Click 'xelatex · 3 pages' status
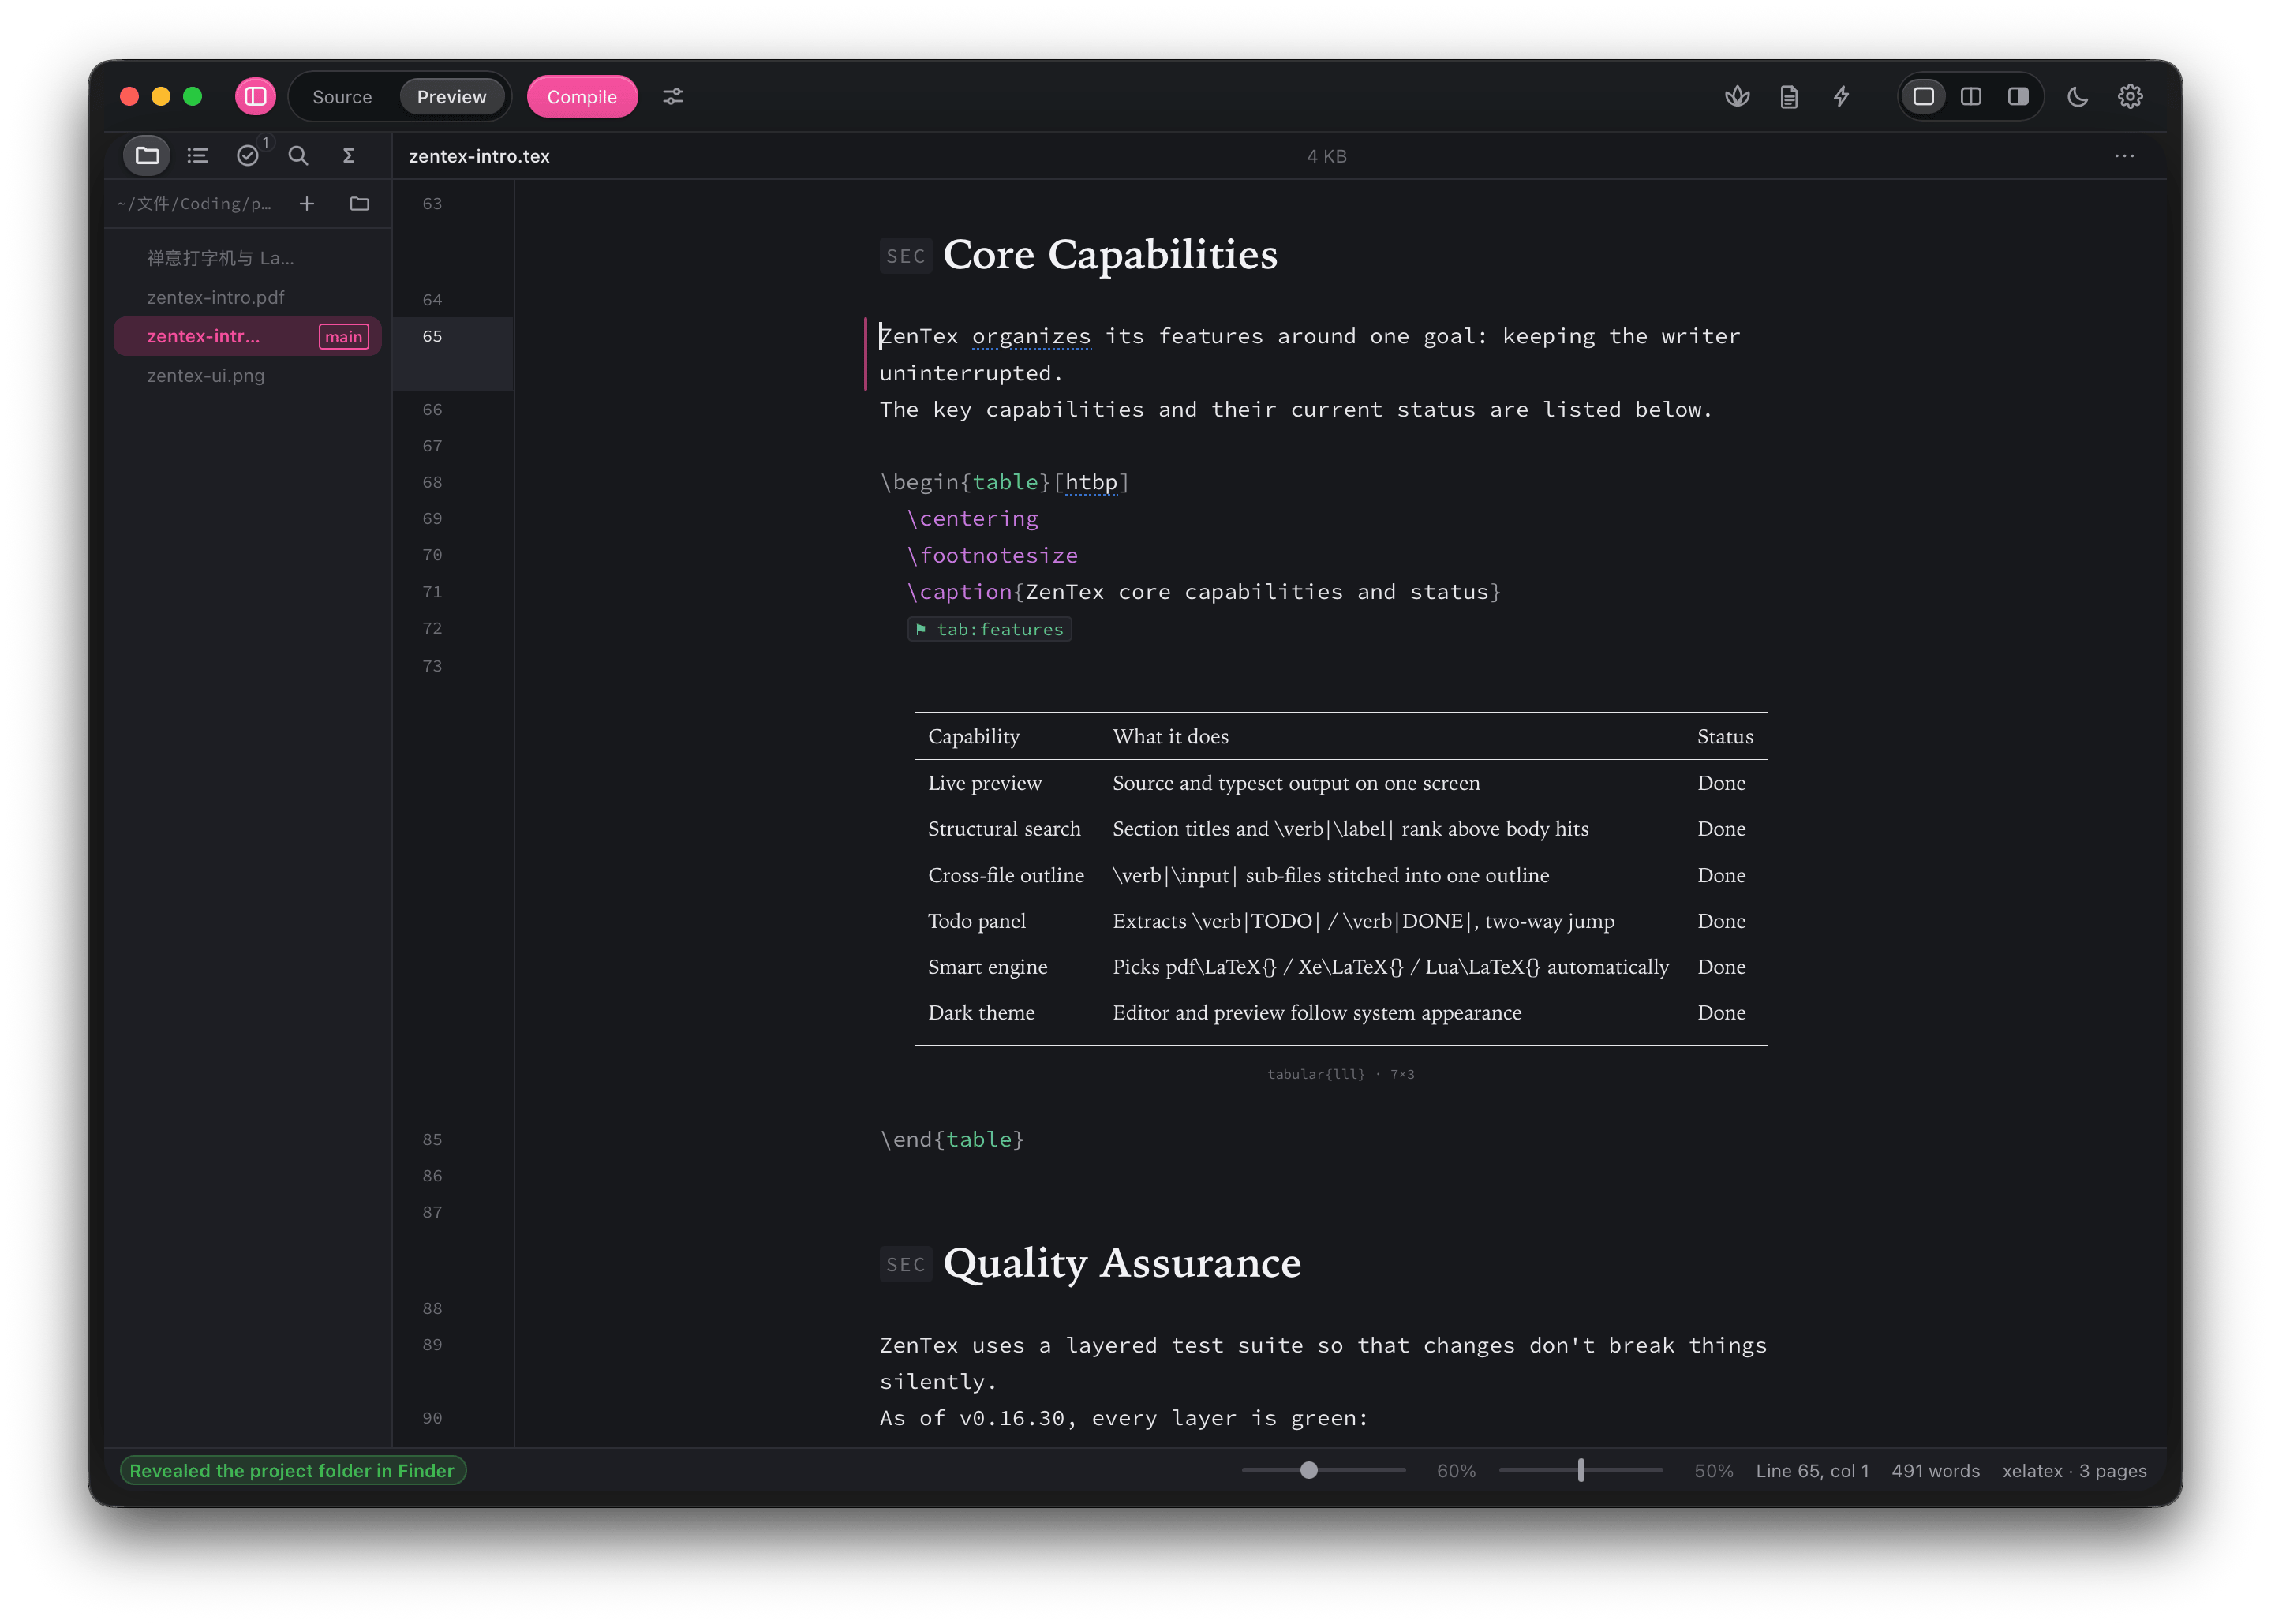This screenshot has width=2271, height=1624. tap(2074, 1470)
